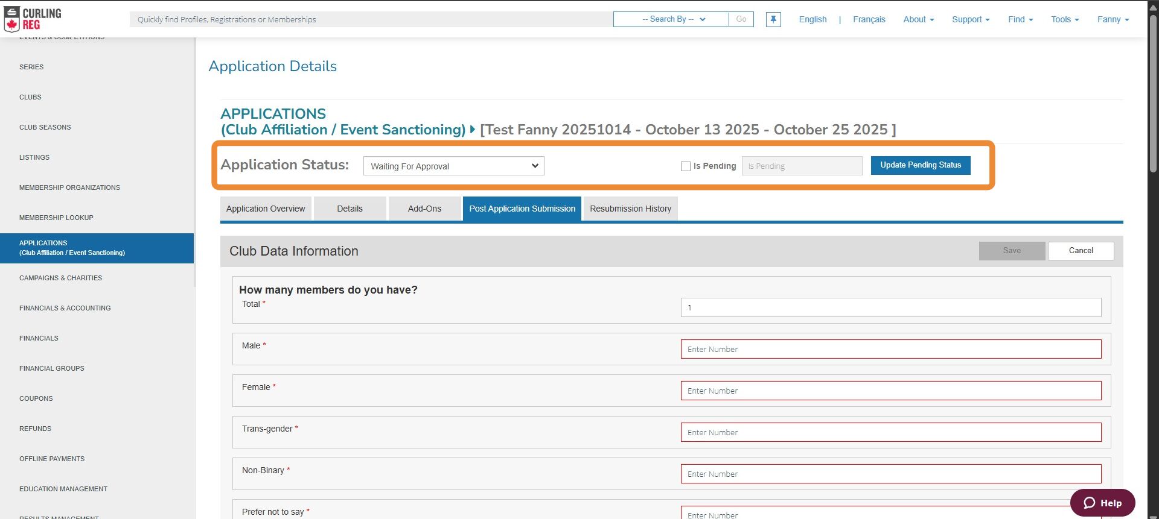Open the Search By dropdown

click(671, 19)
